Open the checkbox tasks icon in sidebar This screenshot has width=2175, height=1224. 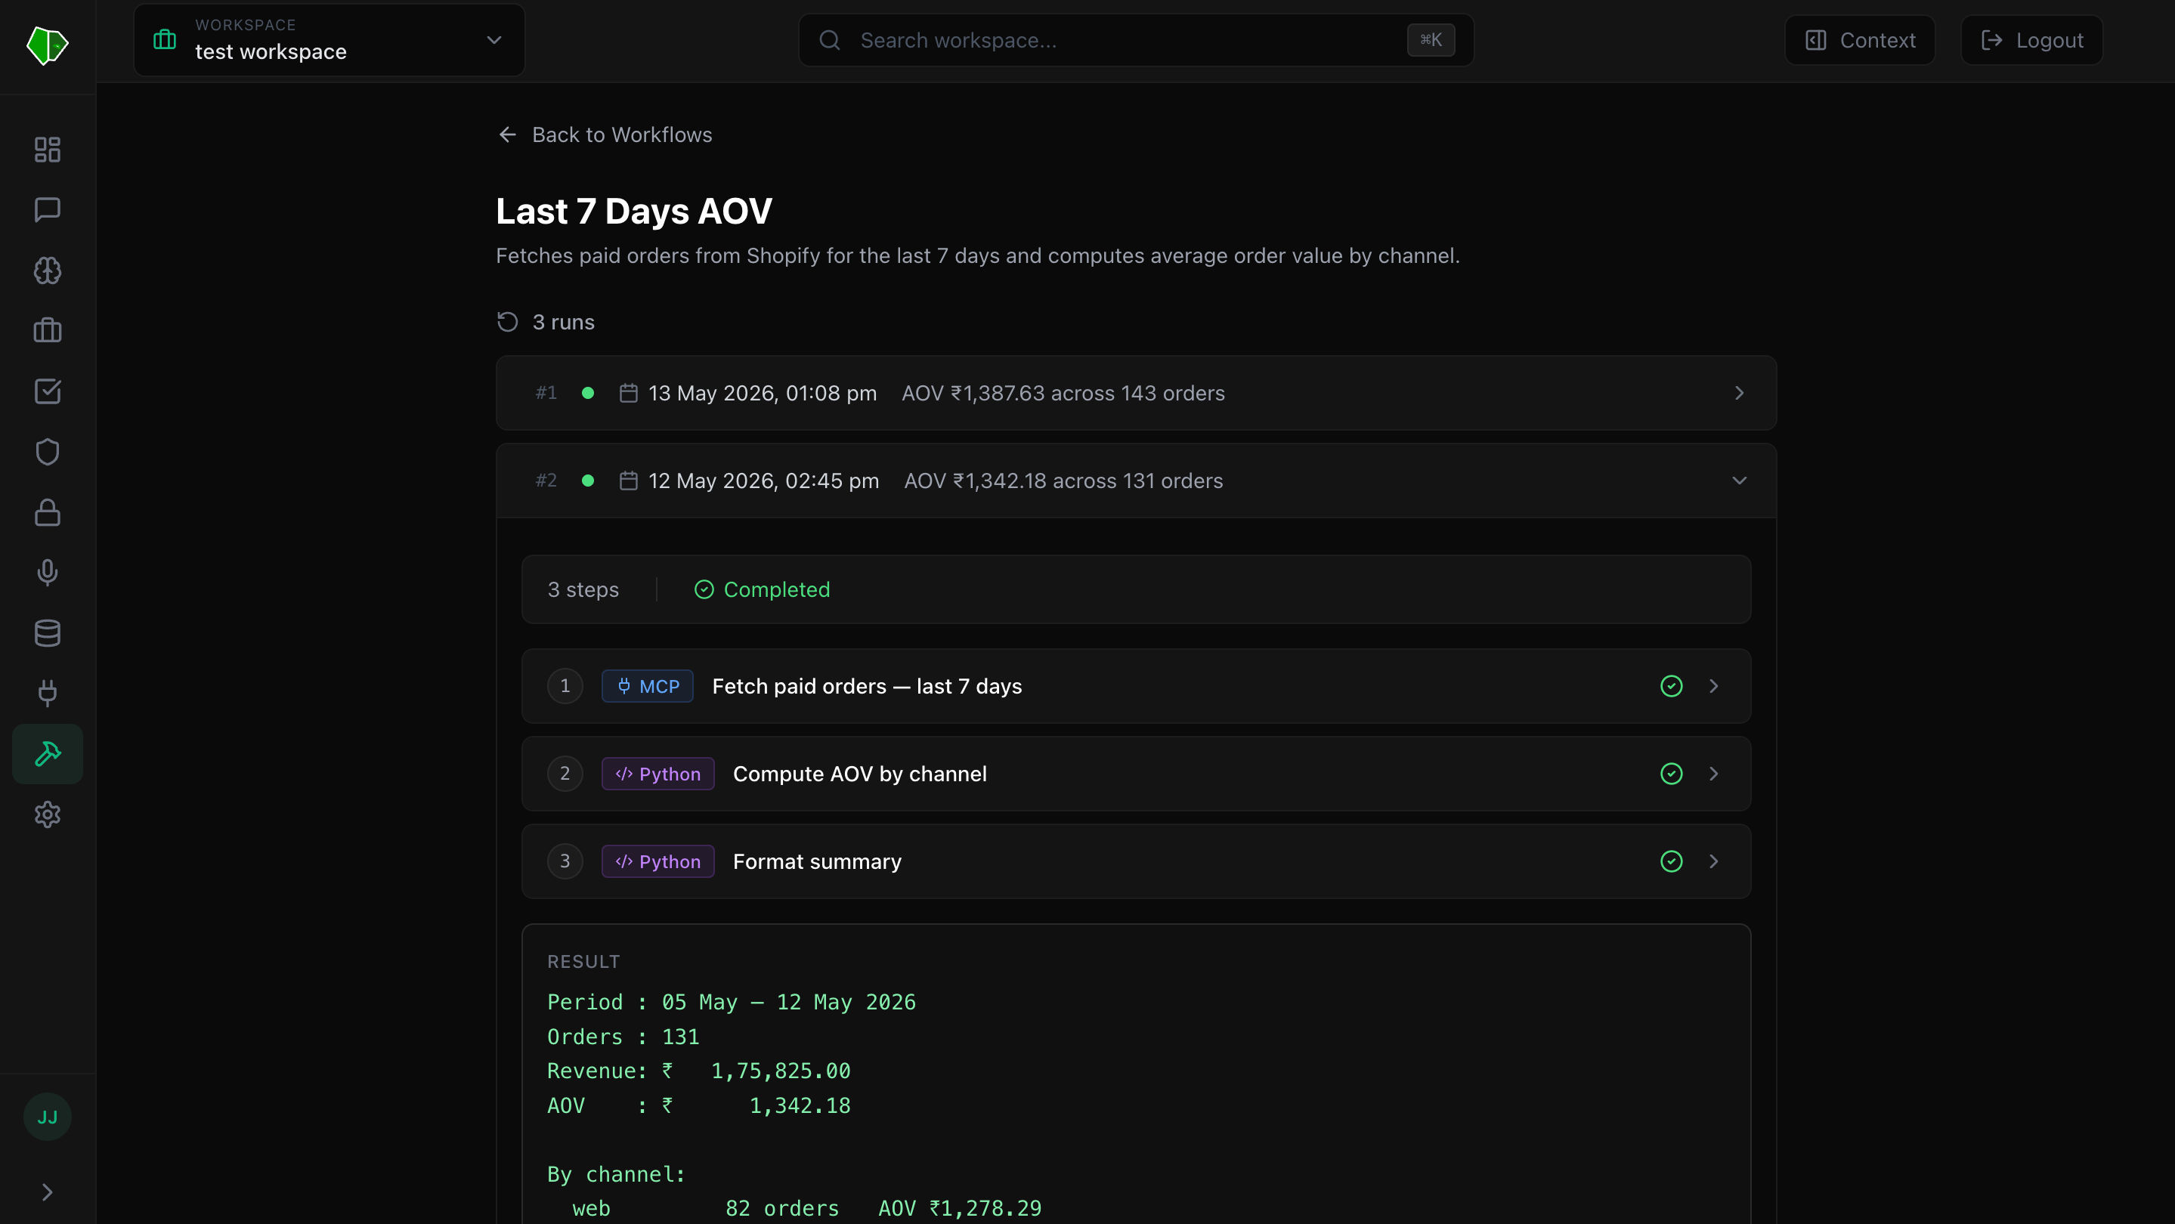pyautogui.click(x=48, y=391)
